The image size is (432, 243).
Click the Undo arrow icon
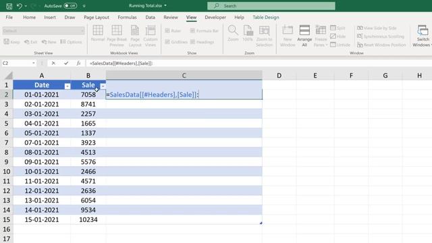pyautogui.click(x=19, y=6)
